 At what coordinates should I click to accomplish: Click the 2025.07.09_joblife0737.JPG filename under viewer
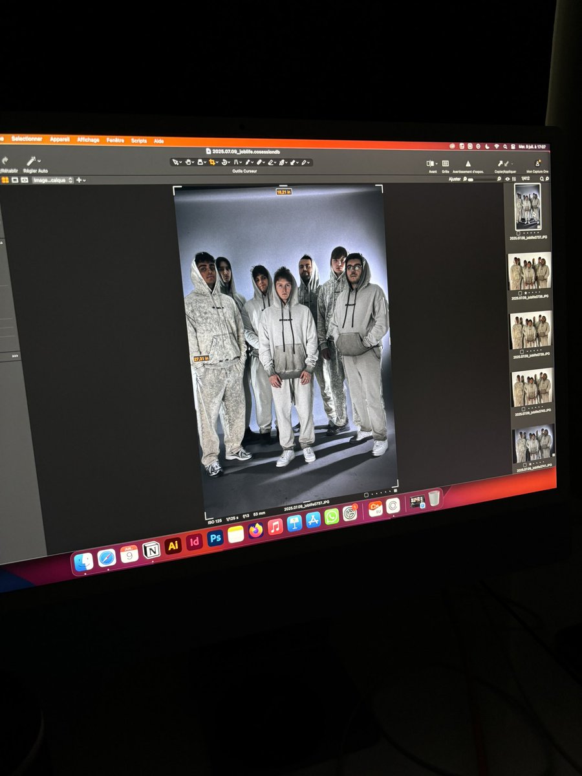tap(306, 506)
